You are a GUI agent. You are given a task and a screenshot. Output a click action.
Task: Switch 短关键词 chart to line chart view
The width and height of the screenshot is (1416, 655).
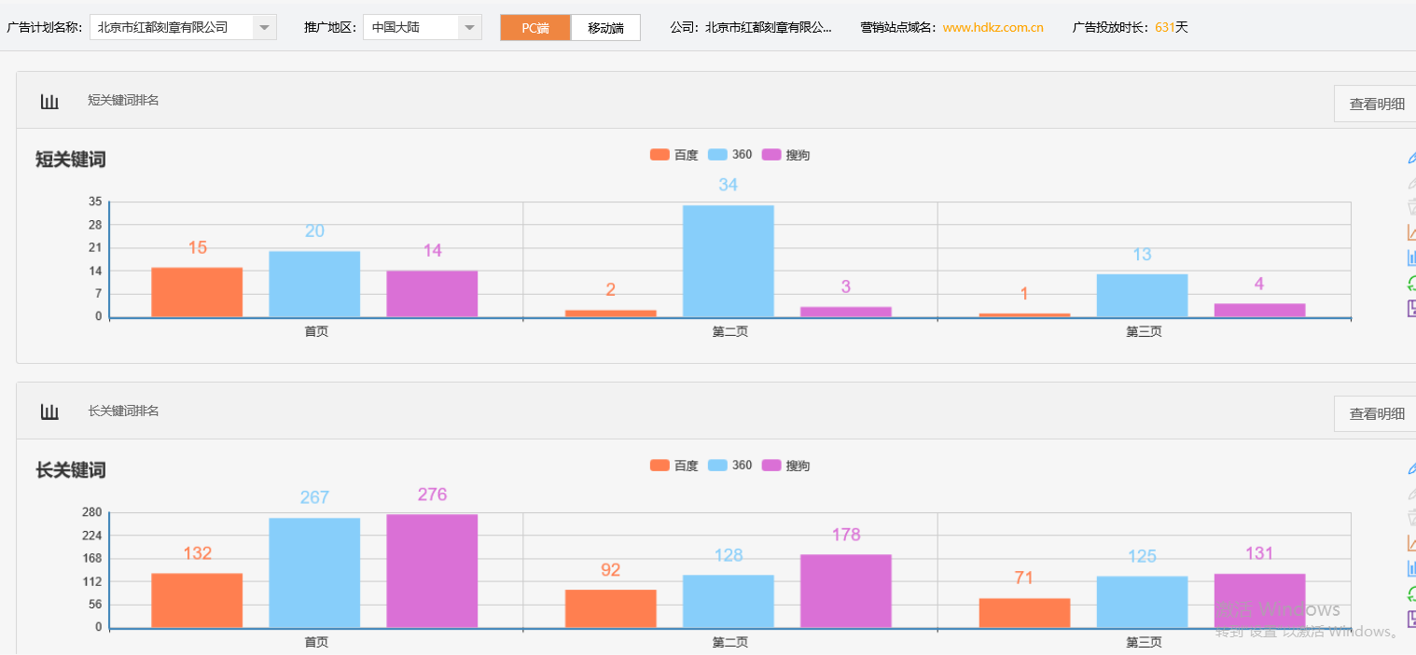pyautogui.click(x=1410, y=232)
